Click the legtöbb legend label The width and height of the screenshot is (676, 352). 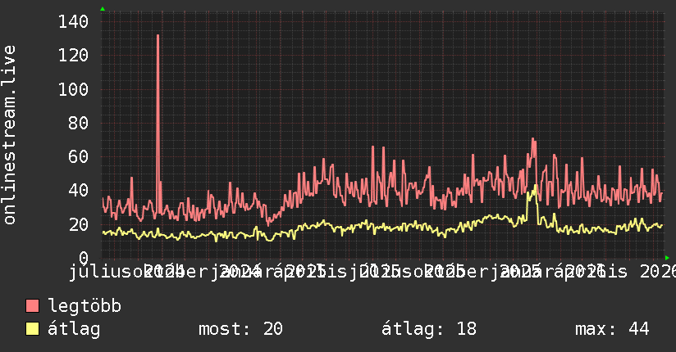84,306
